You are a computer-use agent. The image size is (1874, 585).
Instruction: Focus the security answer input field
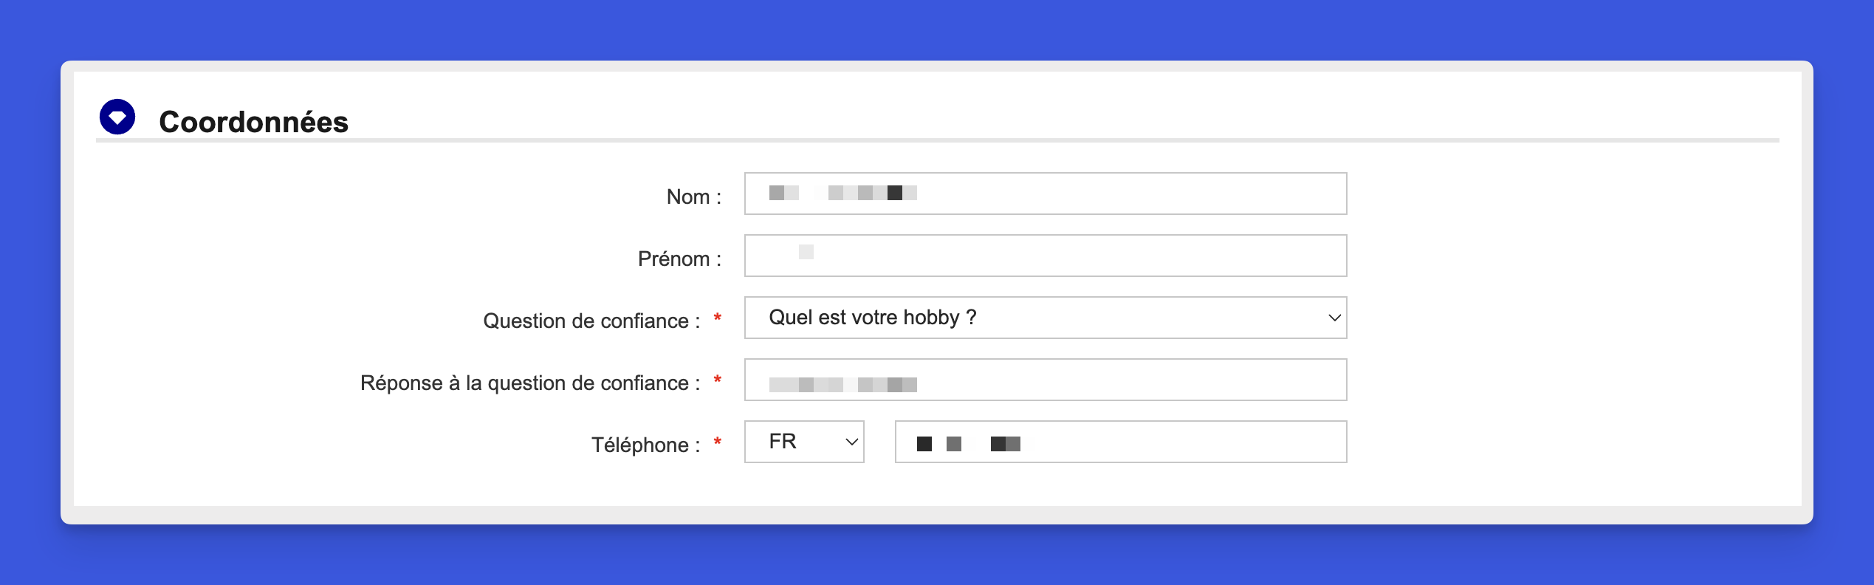point(1045,380)
